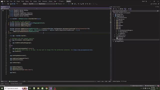Image resolution: width=160 pixels, height=90 pixels.
Task: Switch to the Git Changes tab
Action: coord(124,81)
